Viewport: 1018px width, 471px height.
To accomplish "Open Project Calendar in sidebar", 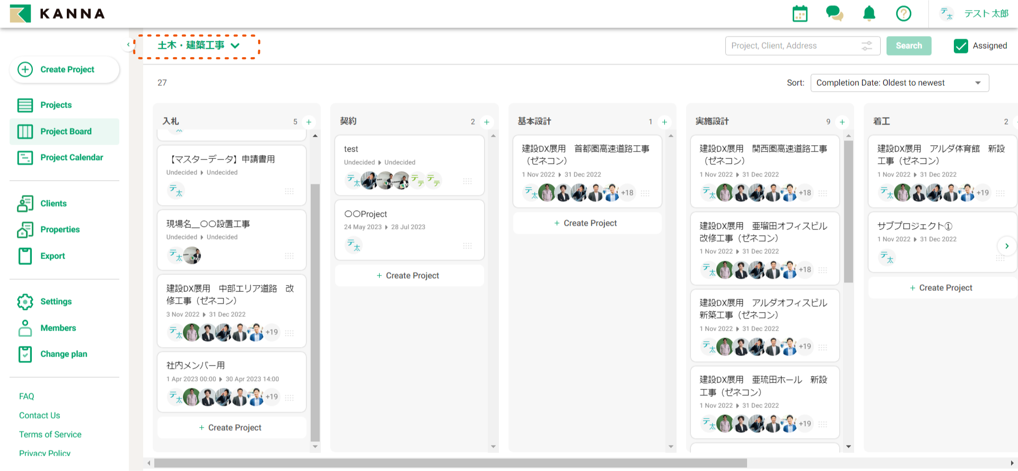I will (72, 157).
